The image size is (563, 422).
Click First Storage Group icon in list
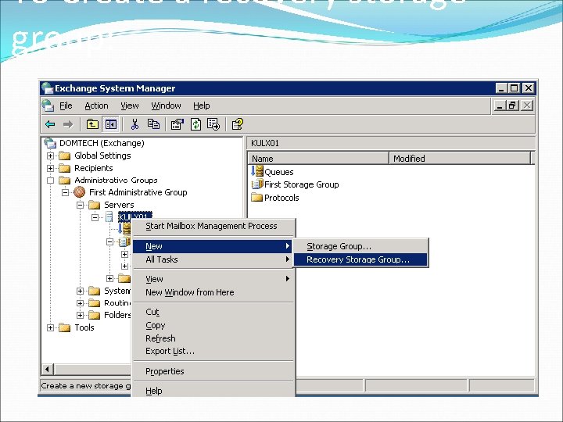pos(257,184)
